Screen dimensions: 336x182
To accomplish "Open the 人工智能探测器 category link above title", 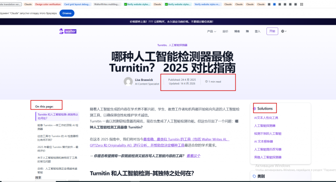I will 178,45.
